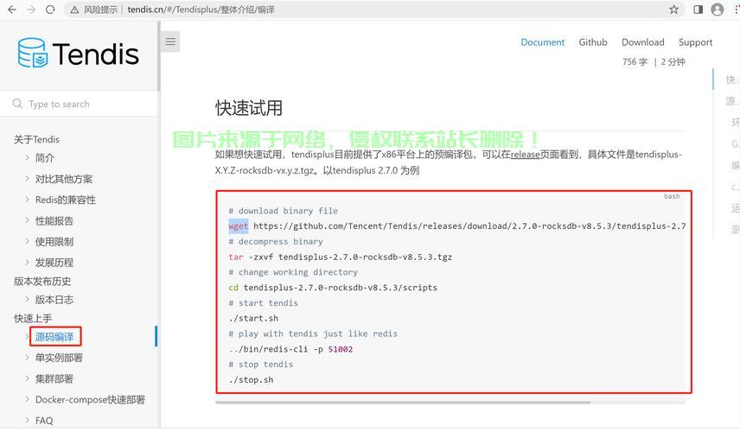The height and width of the screenshot is (432, 740).
Task: Click the bash language label
Action: (x=672, y=196)
